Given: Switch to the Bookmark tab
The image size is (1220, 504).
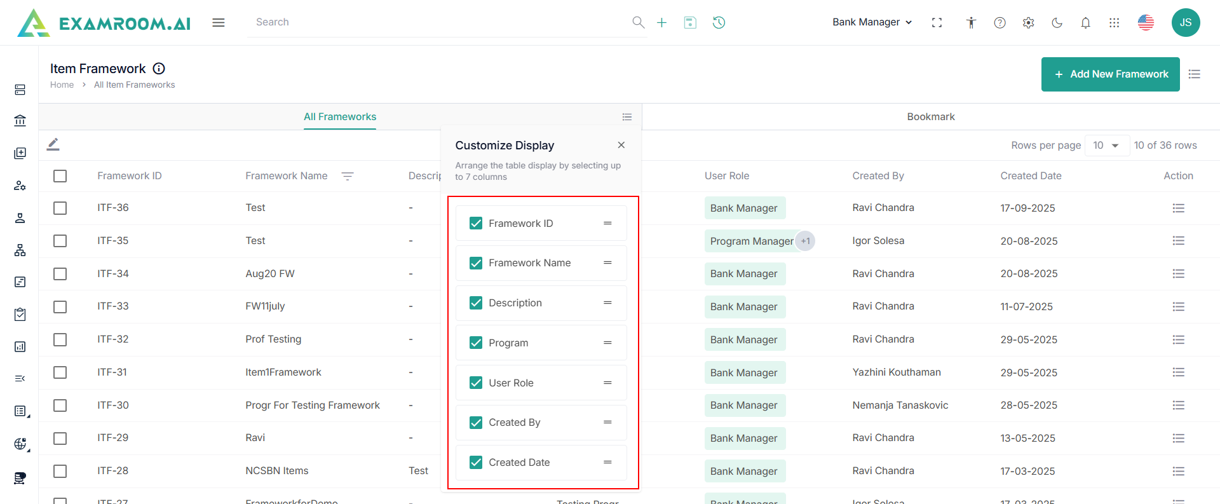Looking at the screenshot, I should [x=930, y=117].
